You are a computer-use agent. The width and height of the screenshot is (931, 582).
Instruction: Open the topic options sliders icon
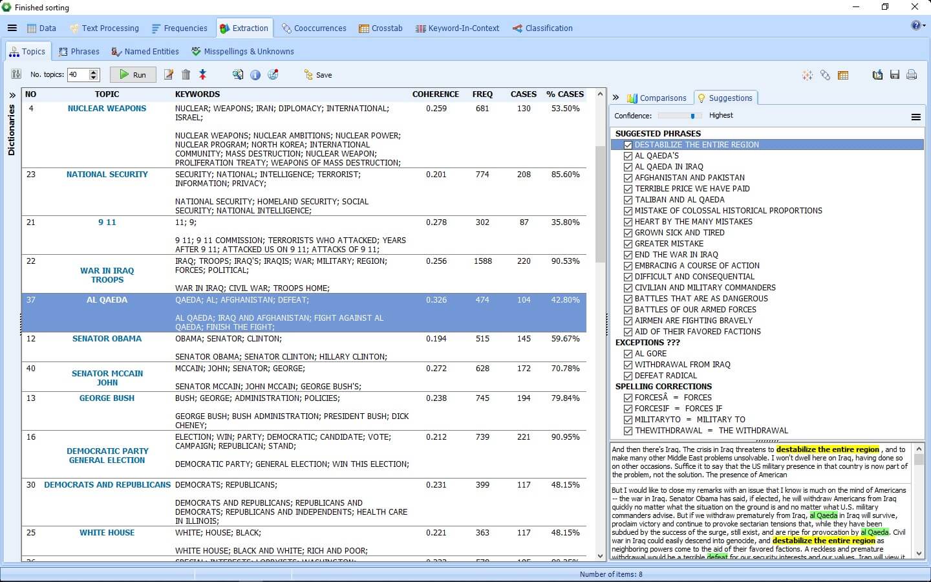click(x=16, y=75)
